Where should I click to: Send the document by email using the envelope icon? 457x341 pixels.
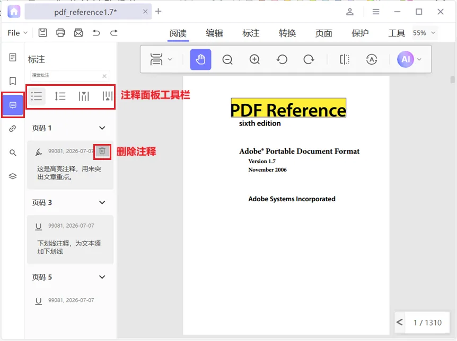78,33
